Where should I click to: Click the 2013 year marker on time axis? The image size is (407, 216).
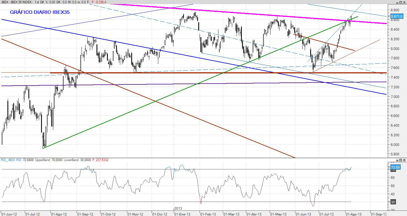(x=178, y=209)
